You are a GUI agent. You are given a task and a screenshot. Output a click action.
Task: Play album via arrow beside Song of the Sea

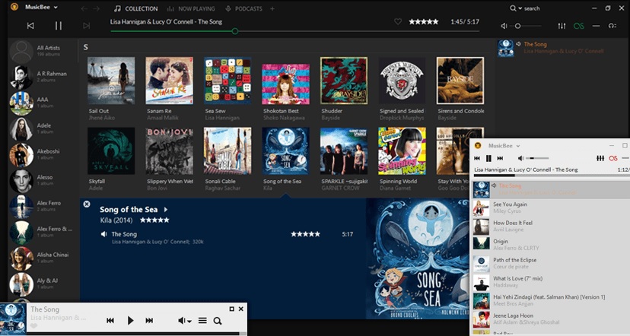tap(166, 210)
